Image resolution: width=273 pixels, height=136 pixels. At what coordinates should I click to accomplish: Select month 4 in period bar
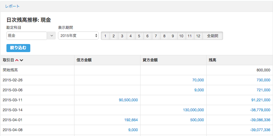[x=131, y=36]
